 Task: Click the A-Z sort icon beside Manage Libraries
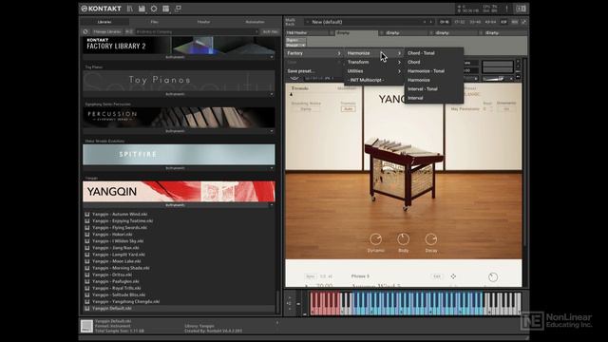129,31
